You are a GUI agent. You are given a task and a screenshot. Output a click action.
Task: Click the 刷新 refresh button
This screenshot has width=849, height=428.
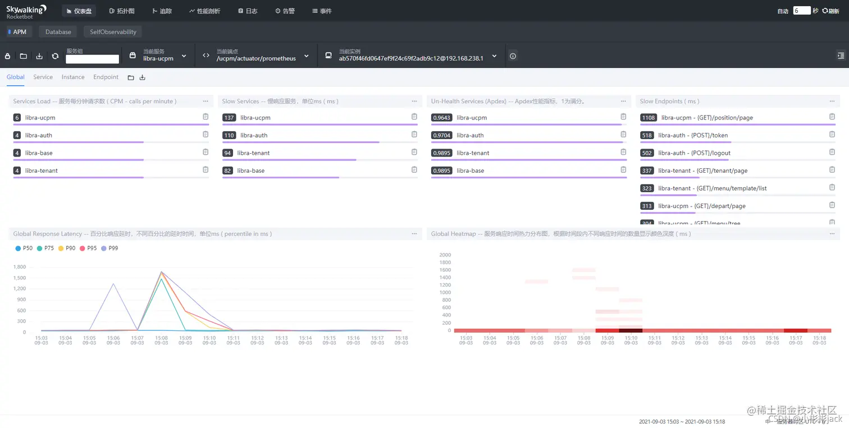[830, 11]
